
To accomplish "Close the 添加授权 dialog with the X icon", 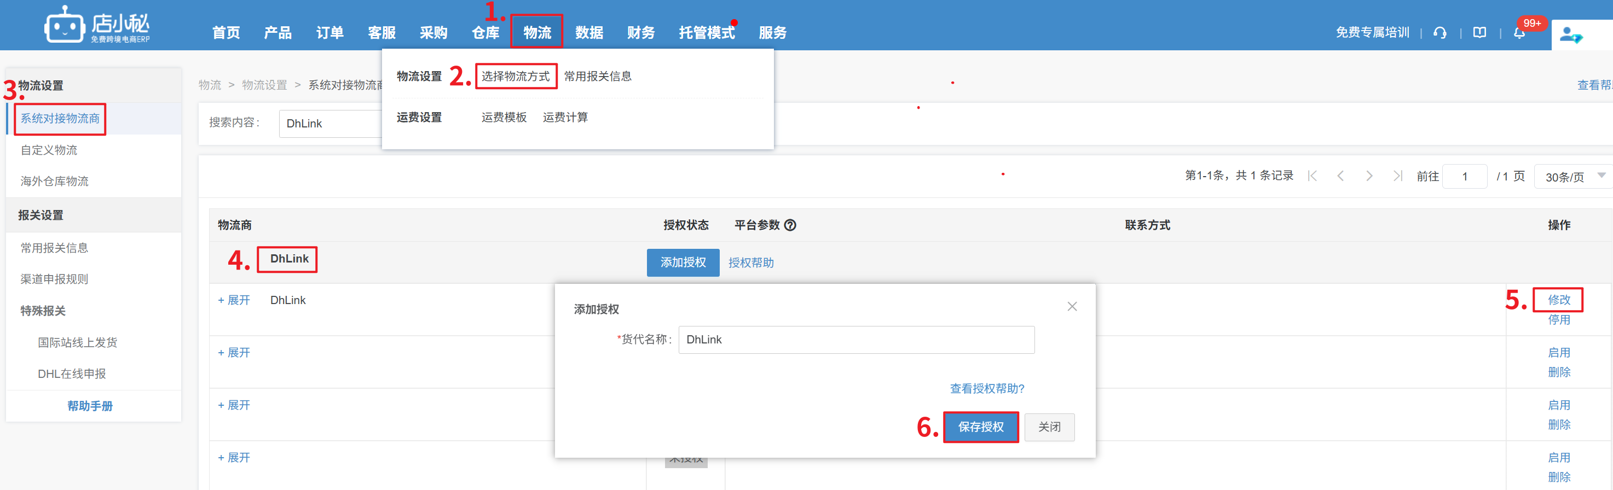I will 1072,307.
